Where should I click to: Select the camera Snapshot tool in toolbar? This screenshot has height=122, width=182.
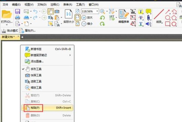coord(57,12)
